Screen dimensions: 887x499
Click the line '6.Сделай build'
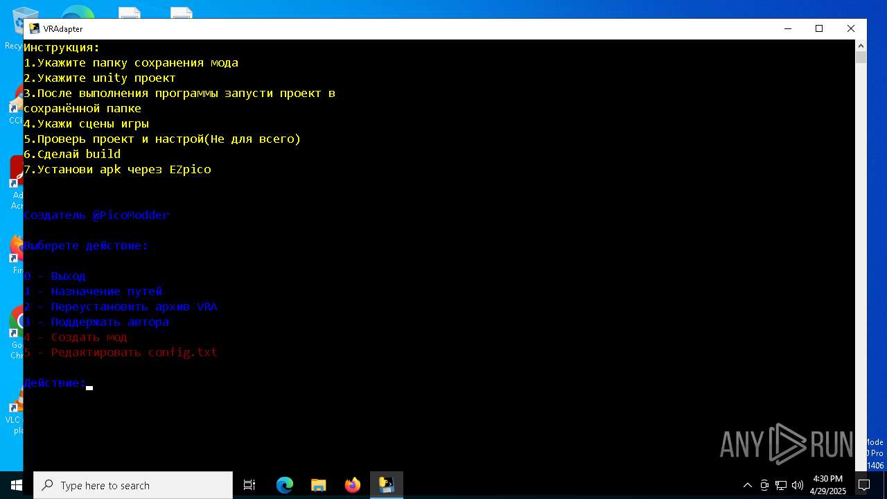point(72,154)
